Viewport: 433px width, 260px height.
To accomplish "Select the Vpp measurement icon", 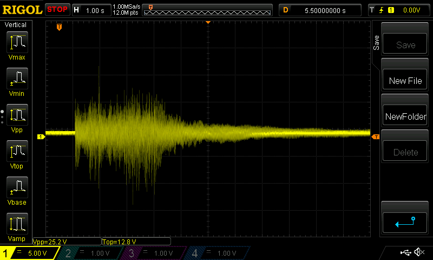I will pos(17,115).
